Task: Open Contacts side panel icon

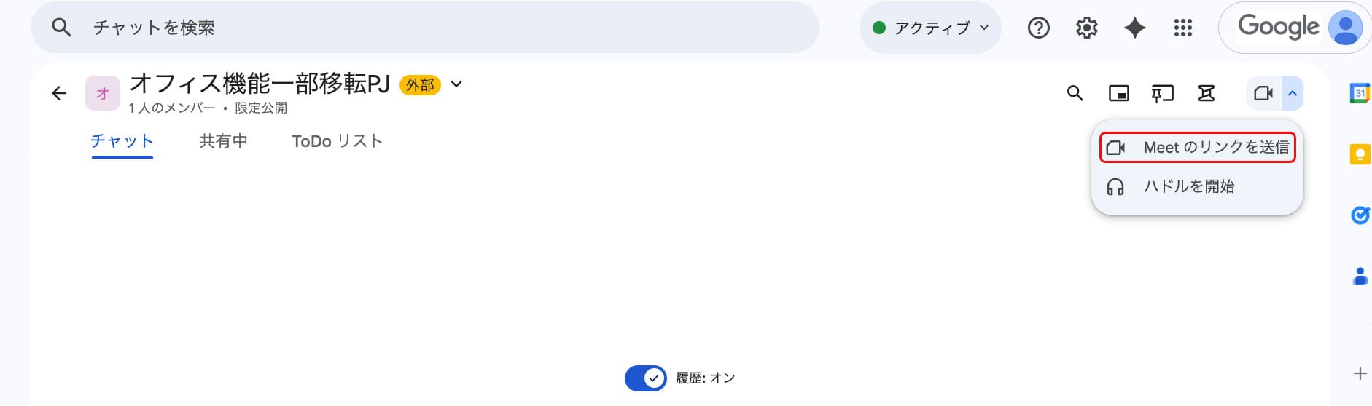Action: pyautogui.click(x=1360, y=276)
